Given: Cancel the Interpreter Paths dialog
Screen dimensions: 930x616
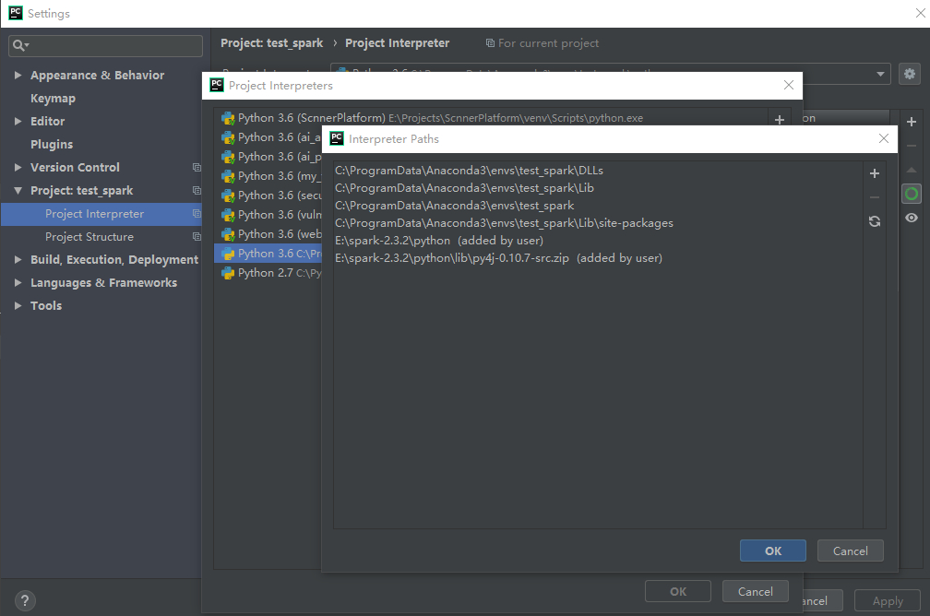Looking at the screenshot, I should tap(851, 551).
